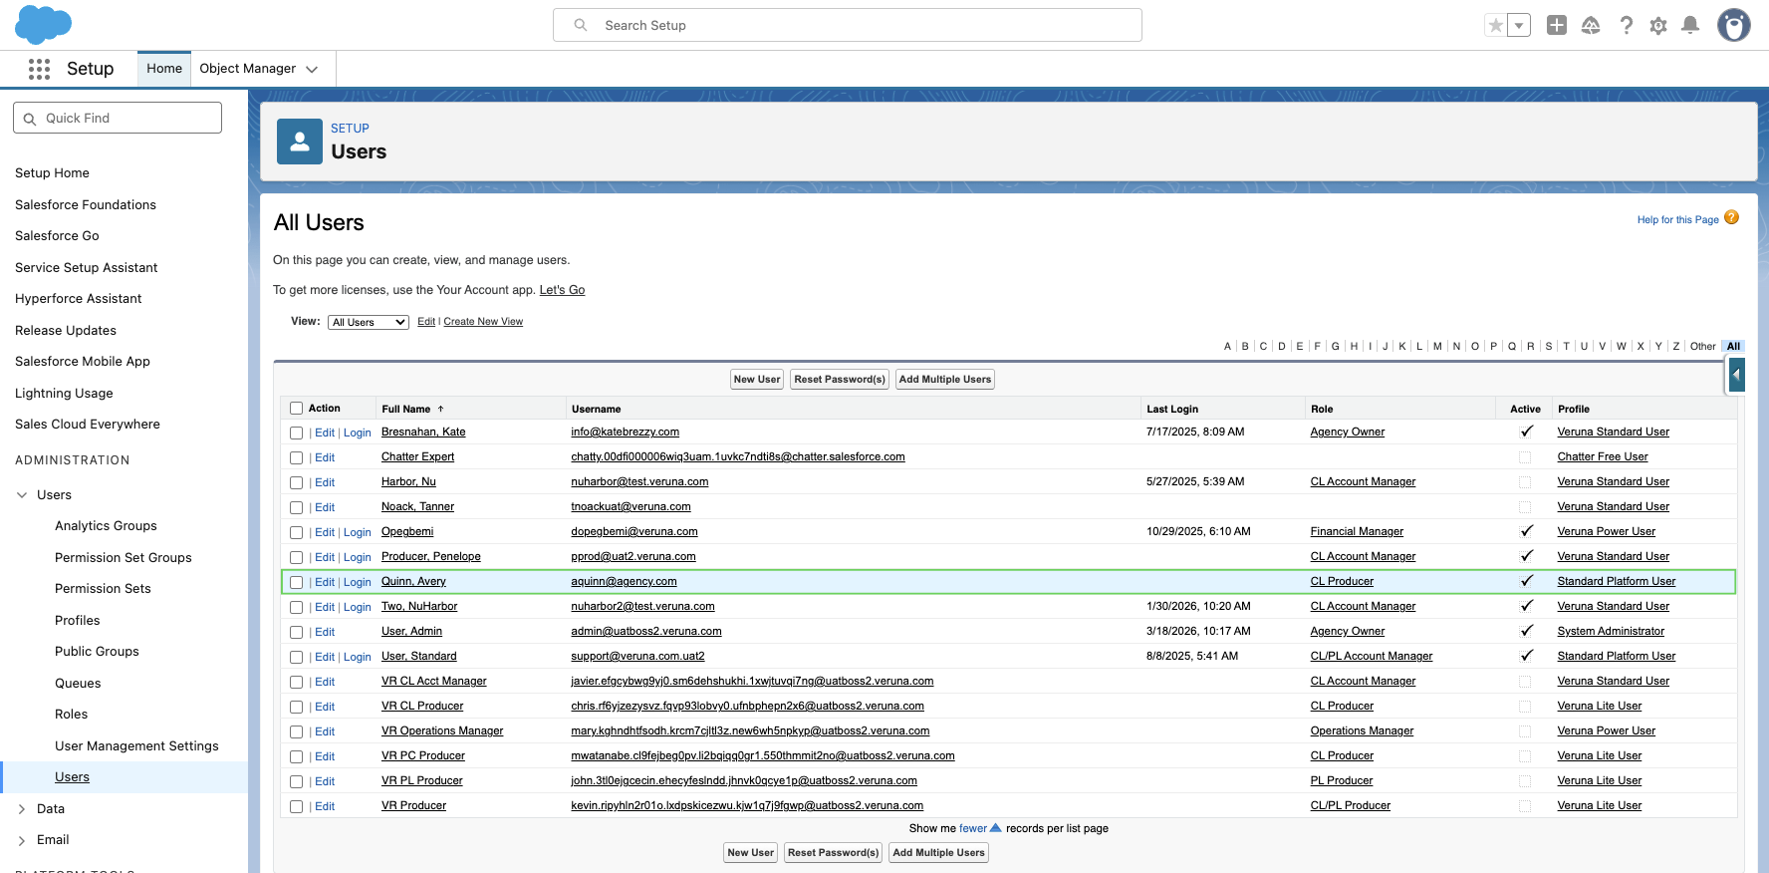Filter users by letter Q
1769x873 pixels.
click(x=1512, y=347)
